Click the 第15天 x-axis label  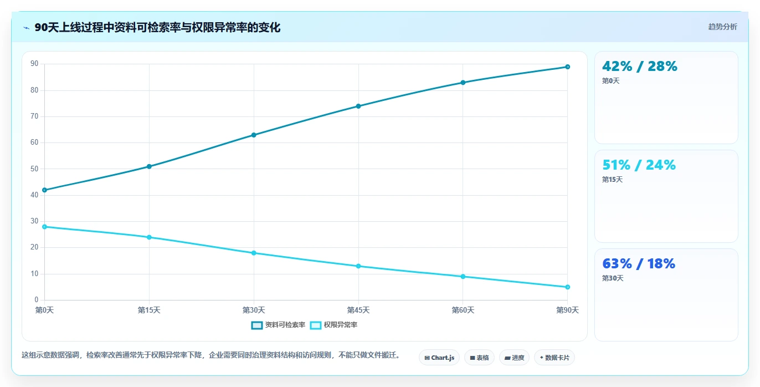pyautogui.click(x=149, y=310)
